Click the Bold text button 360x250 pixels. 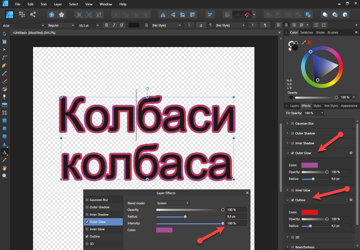(106, 25)
